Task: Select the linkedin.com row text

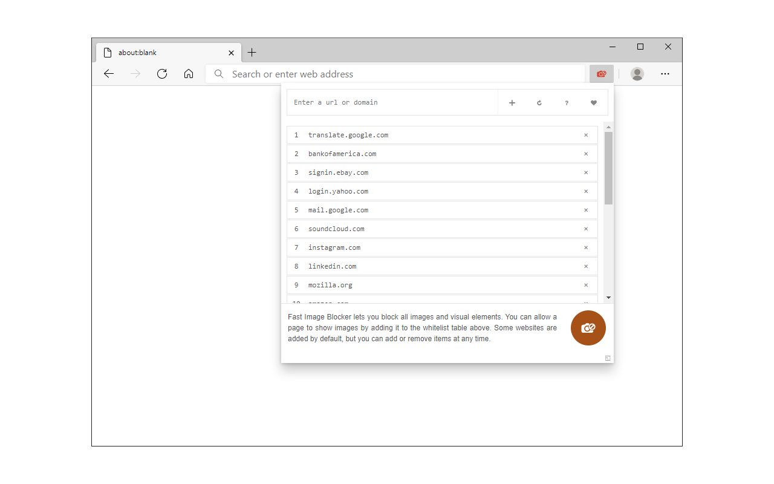Action: point(332,266)
